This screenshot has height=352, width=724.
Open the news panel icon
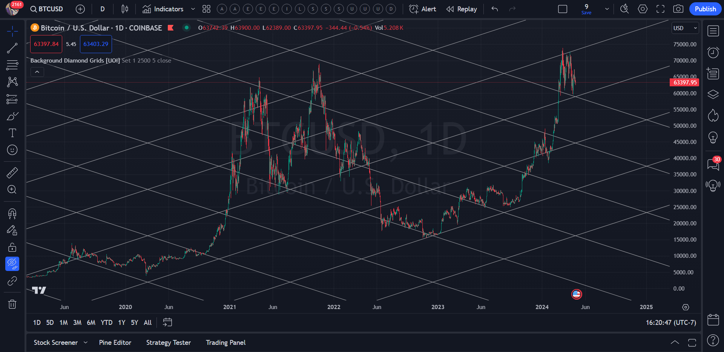[713, 73]
